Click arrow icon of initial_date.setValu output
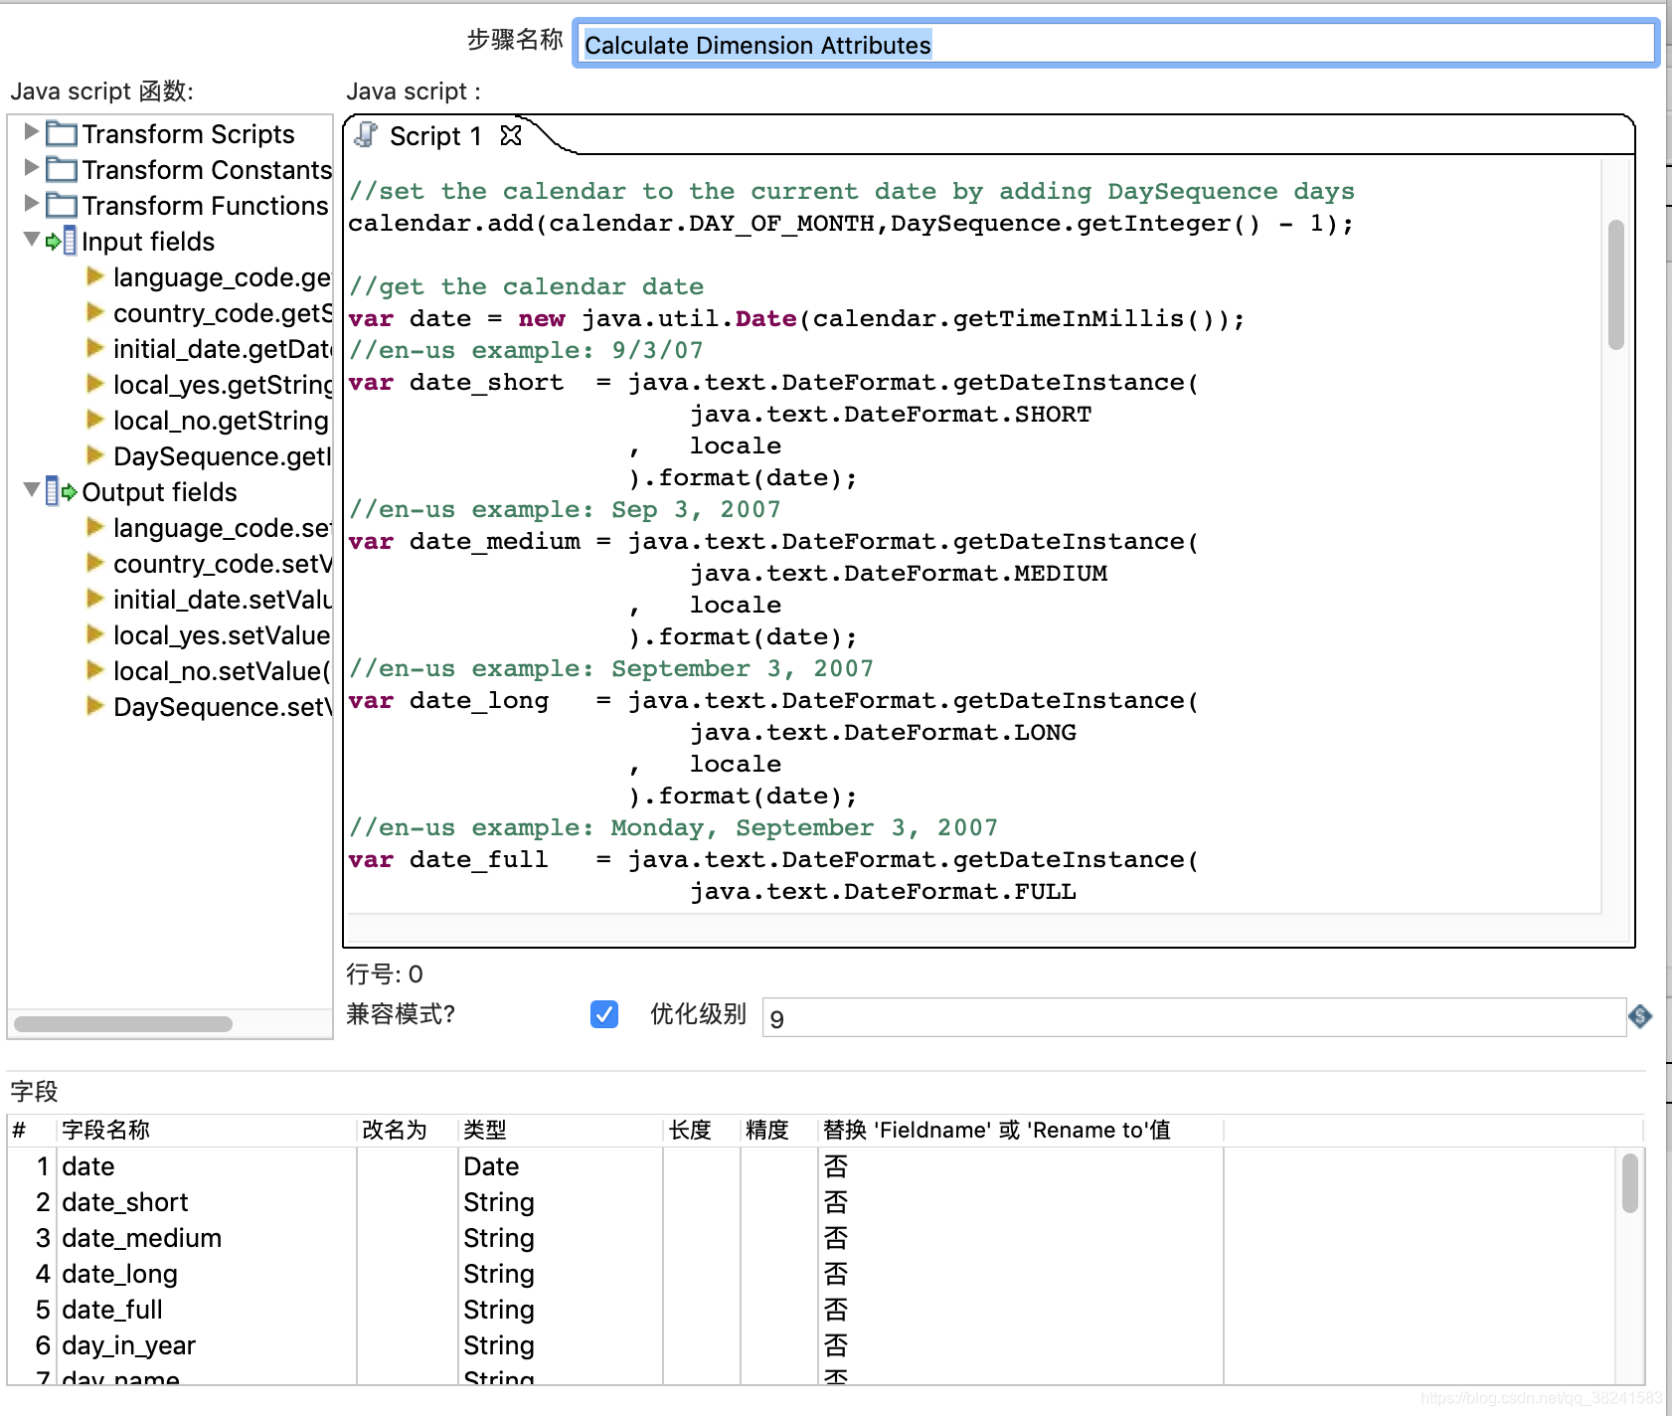Image resolution: width=1672 pixels, height=1416 pixels. click(95, 598)
